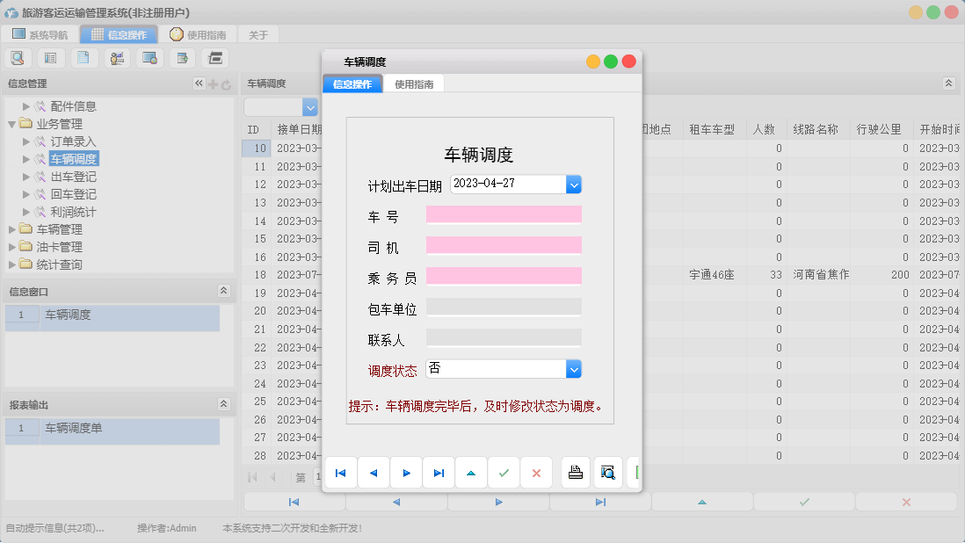Confirm the record with the green check icon
The width and height of the screenshot is (965, 543).
(504, 473)
